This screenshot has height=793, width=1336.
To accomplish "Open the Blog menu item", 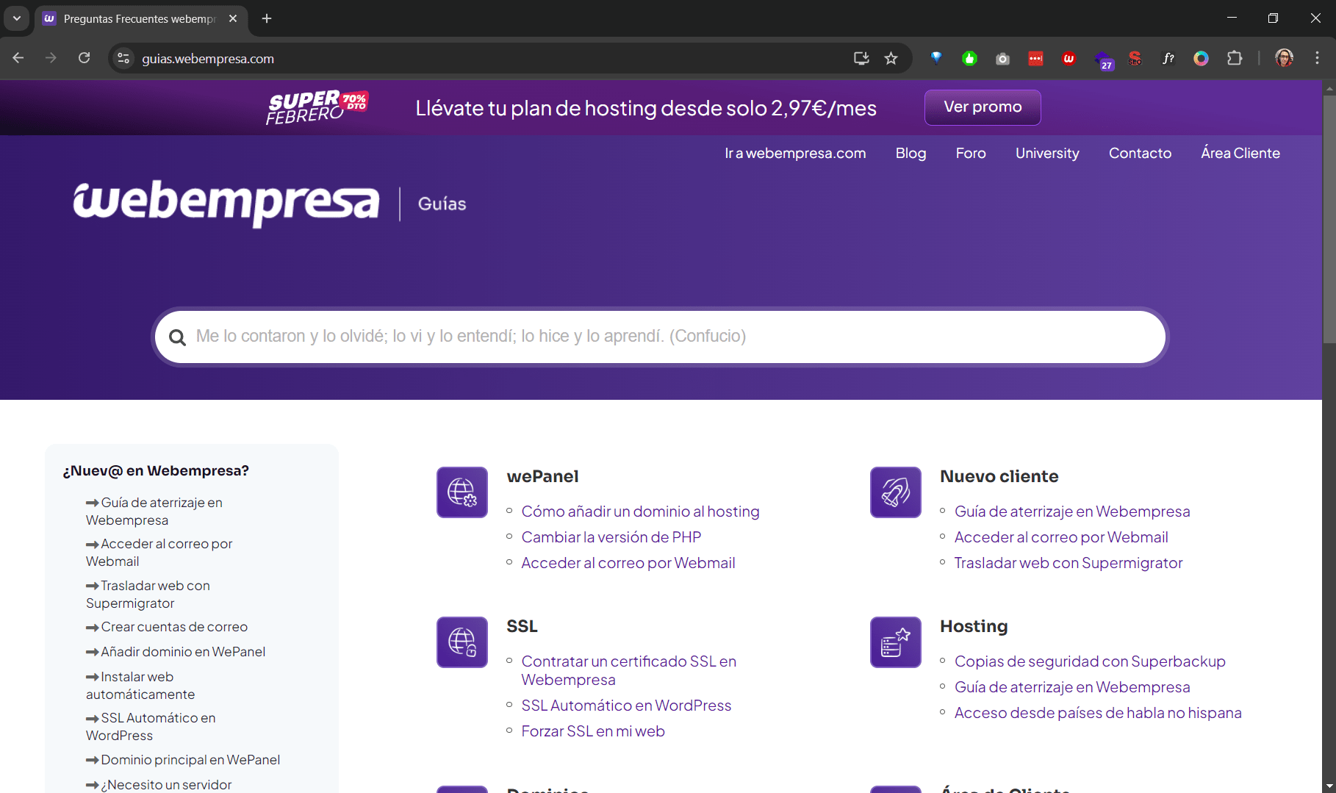I will coord(911,153).
